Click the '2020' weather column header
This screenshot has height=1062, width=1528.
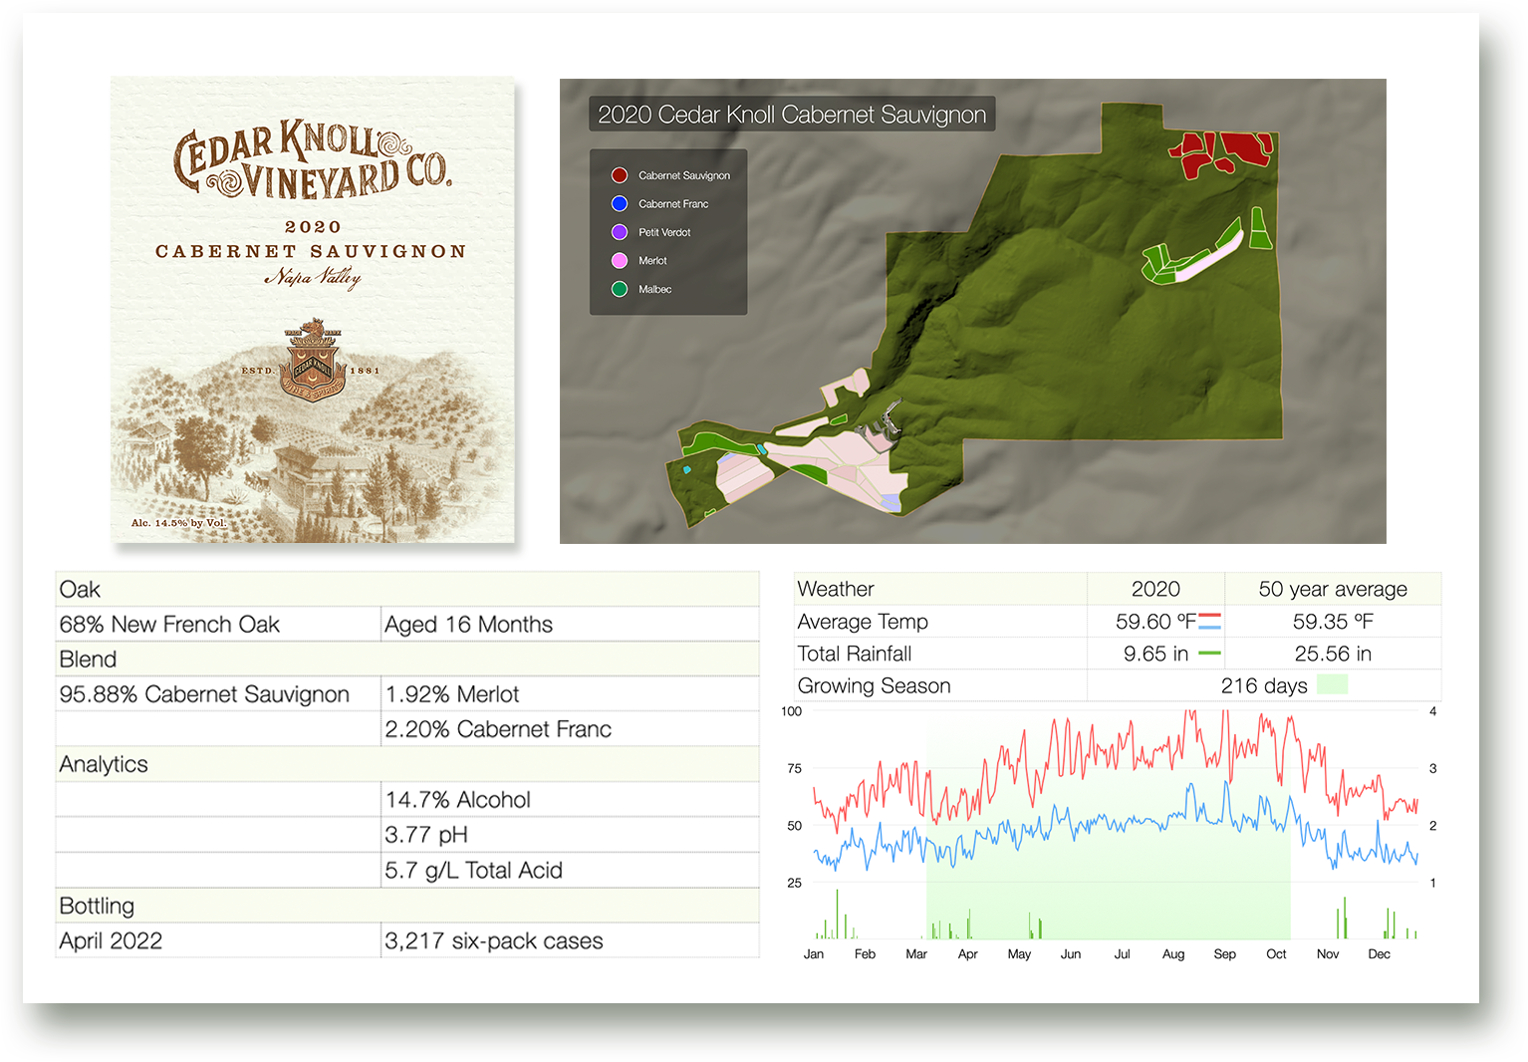[x=1155, y=589]
